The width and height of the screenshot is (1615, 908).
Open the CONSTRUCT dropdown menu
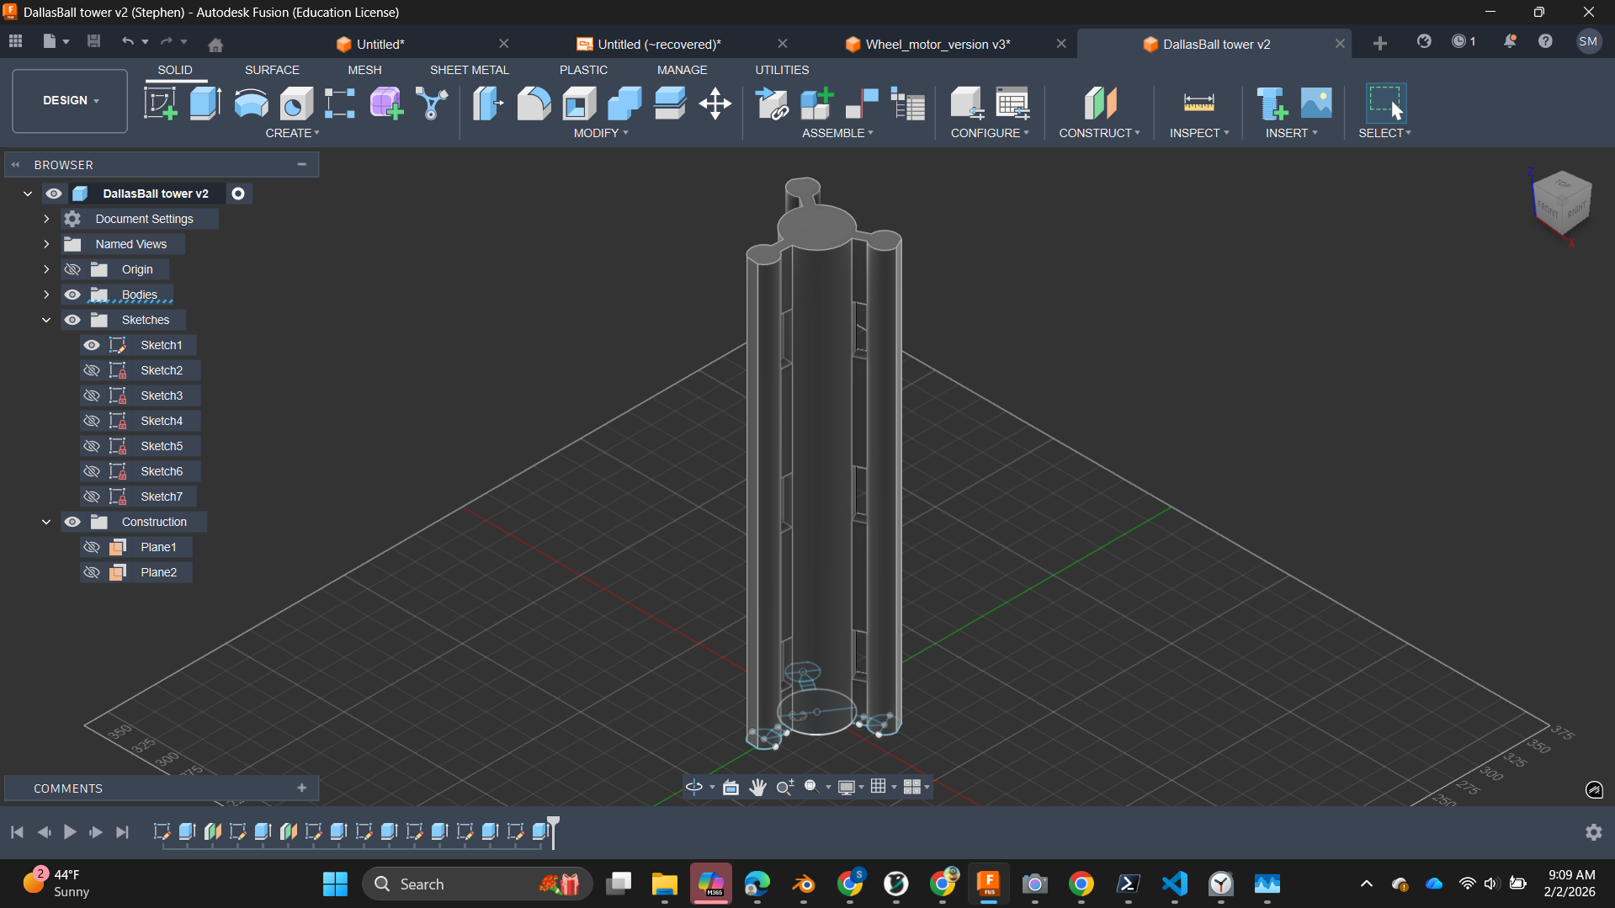1099,133
